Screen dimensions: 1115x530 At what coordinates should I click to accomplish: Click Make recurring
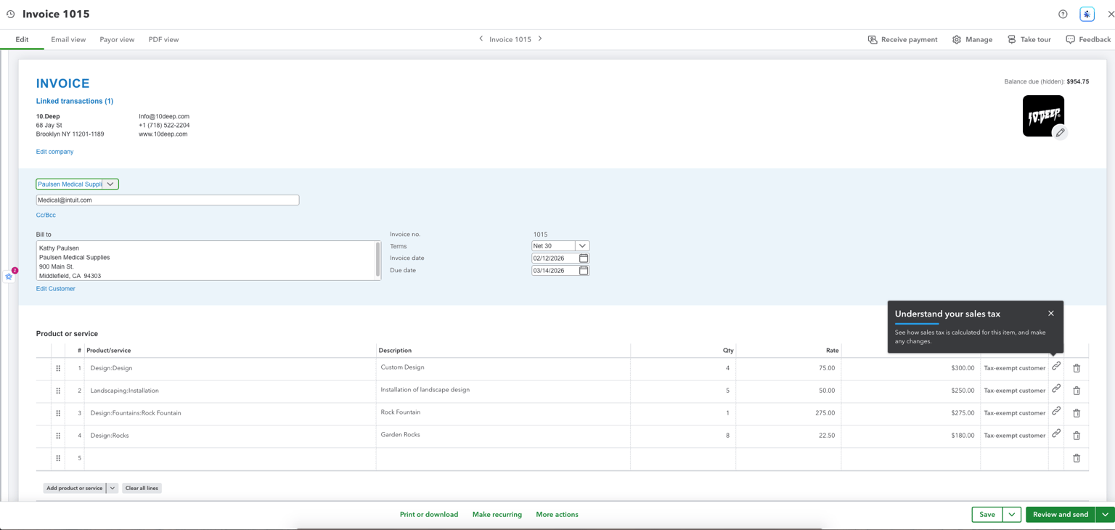497,515
